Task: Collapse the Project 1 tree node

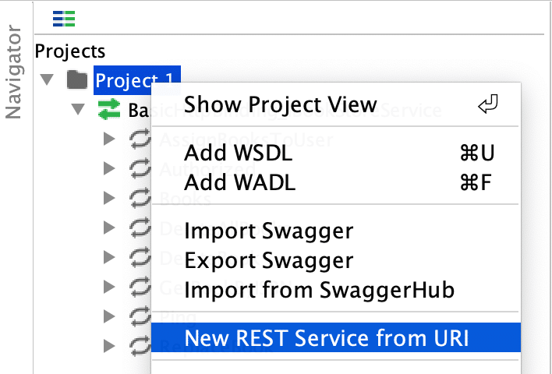Action: pyautogui.click(x=46, y=79)
